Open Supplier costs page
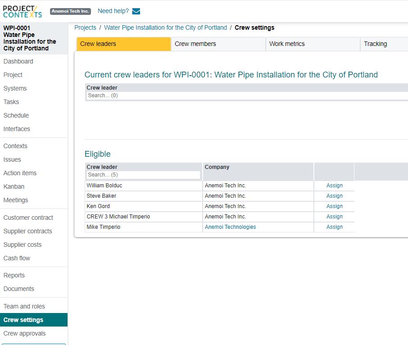The height and width of the screenshot is (345, 408). [23, 245]
